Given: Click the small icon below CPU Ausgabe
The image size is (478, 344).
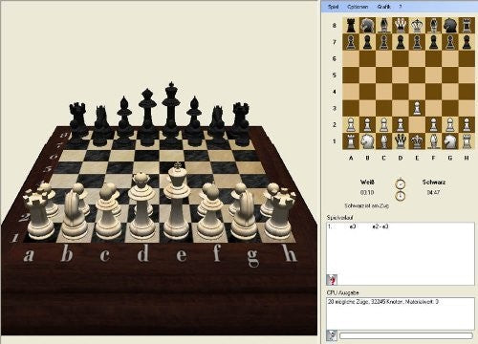Looking at the screenshot, I should tap(332, 335).
